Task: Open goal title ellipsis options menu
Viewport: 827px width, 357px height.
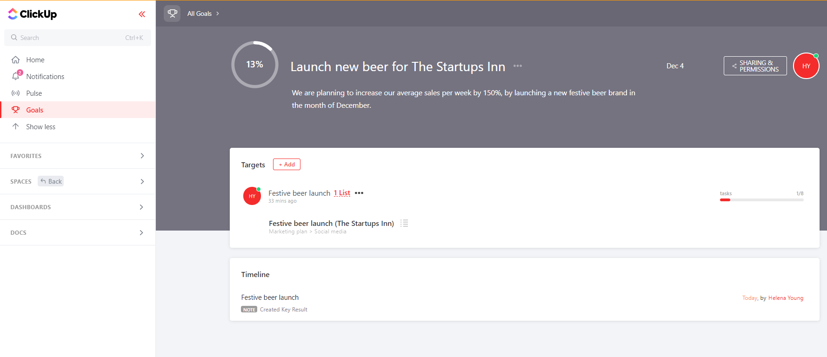Action: 517,66
